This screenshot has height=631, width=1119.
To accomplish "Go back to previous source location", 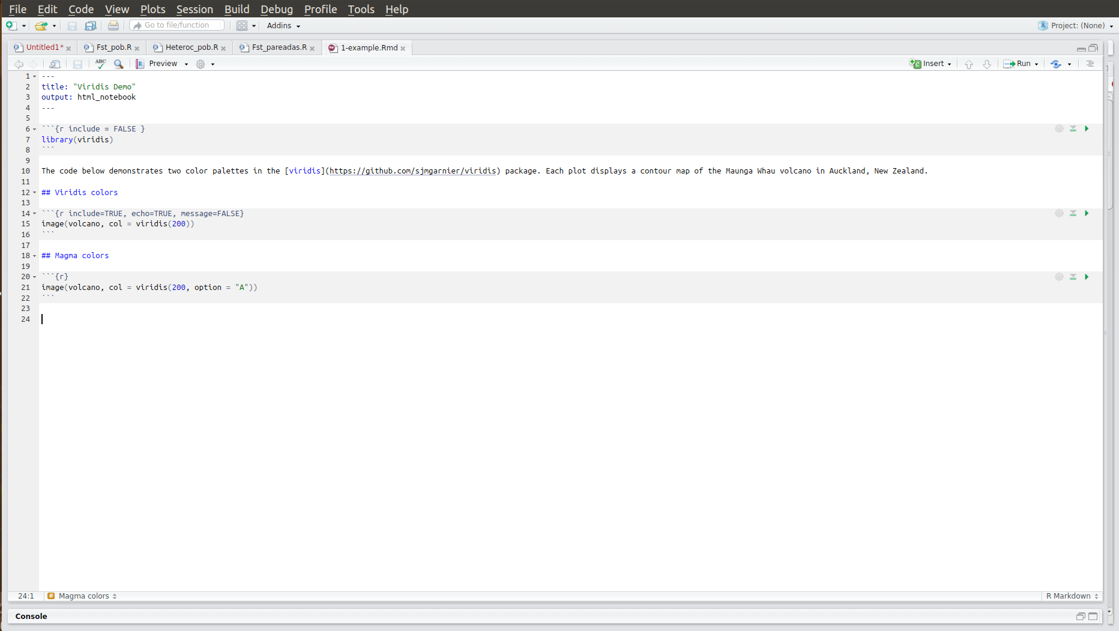I will pos(19,64).
